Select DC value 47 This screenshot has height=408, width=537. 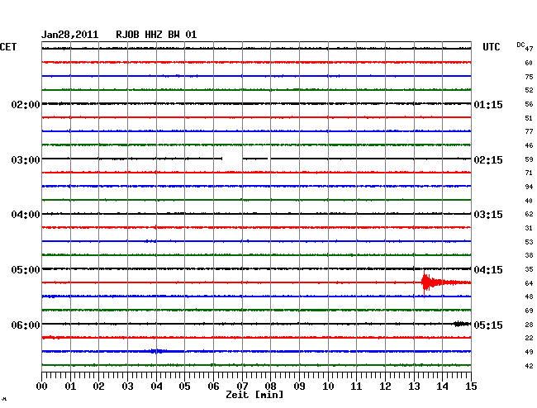(x=529, y=49)
